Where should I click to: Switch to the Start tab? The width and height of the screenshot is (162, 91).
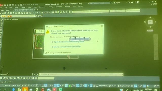2,10
